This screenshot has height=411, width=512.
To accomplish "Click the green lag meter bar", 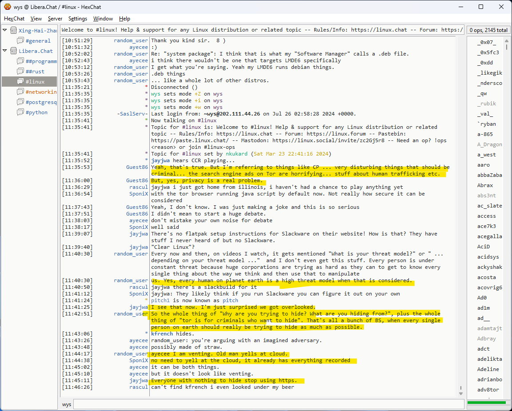I will click(487, 403).
